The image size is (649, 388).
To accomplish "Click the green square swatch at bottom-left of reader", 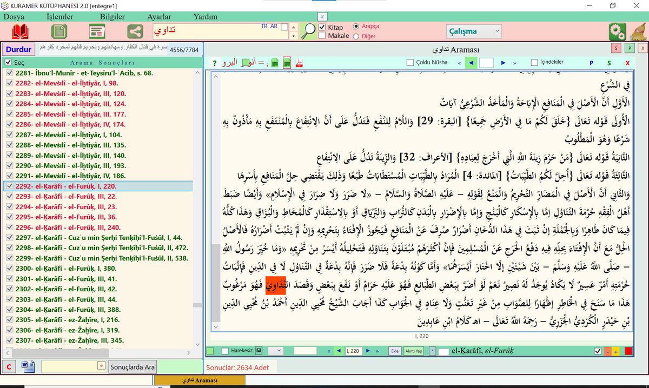I will (210, 351).
